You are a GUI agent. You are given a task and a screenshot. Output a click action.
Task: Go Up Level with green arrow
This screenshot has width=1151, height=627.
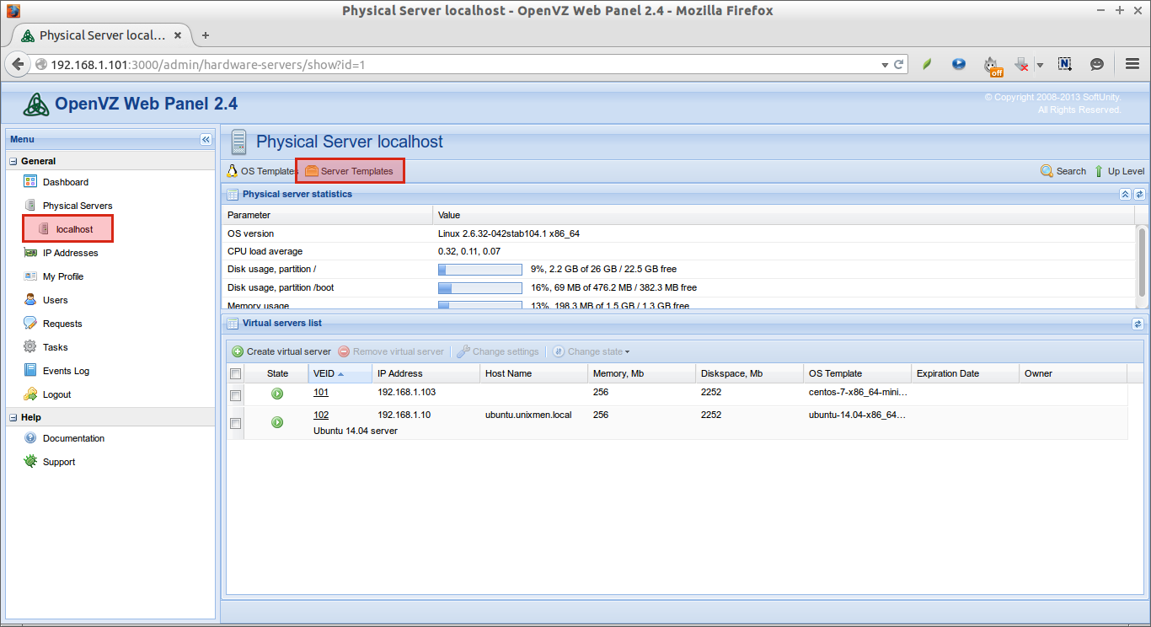1119,171
